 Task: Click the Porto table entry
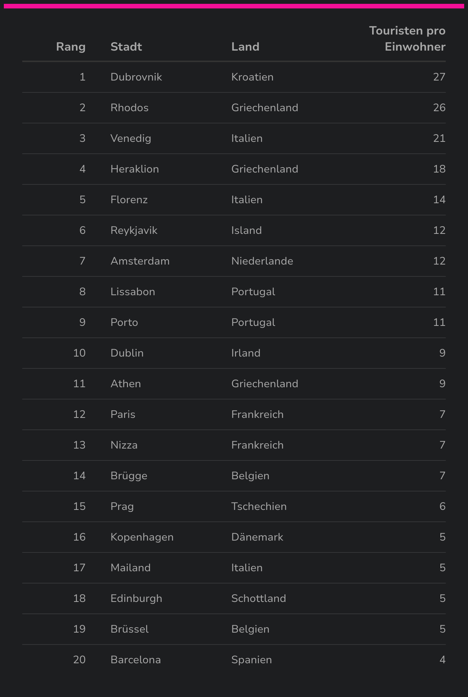(x=124, y=322)
